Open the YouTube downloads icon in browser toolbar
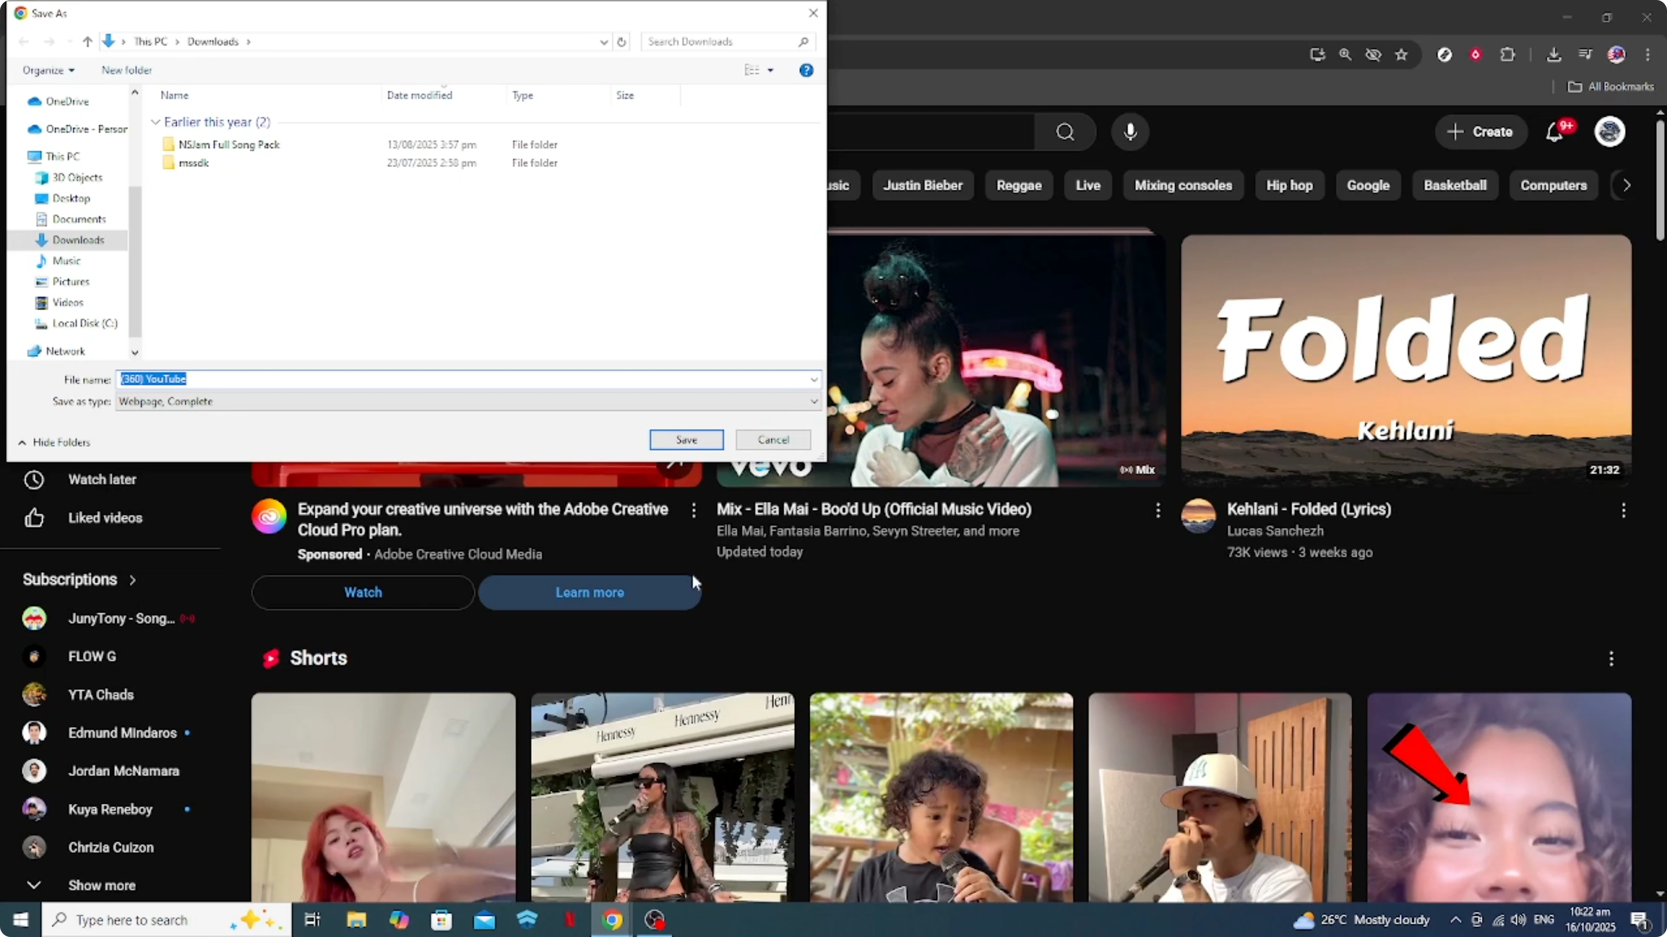The height and width of the screenshot is (937, 1667). point(1554,54)
